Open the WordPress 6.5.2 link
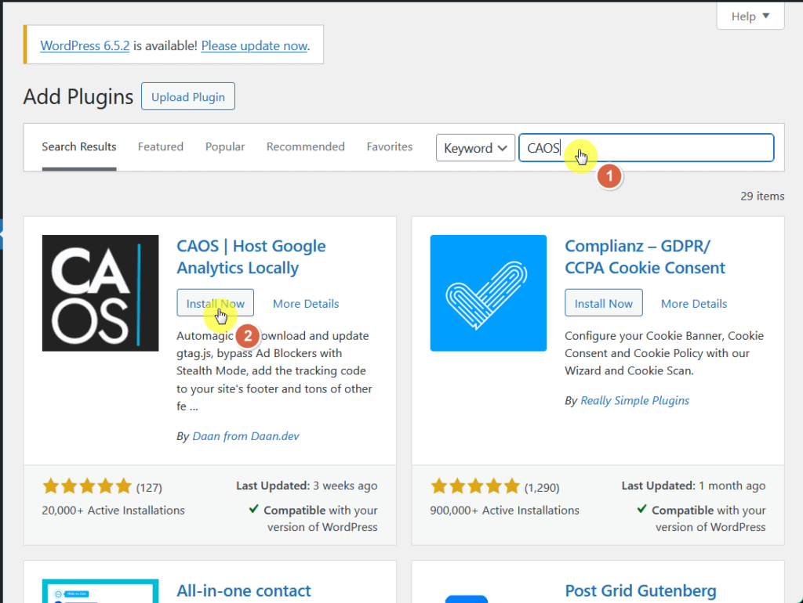803x603 pixels. pos(85,45)
